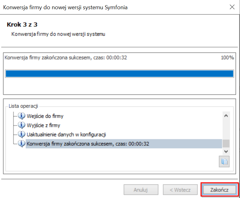
Task: Click info icon next to Wyjście z firmy
Action: (22, 125)
